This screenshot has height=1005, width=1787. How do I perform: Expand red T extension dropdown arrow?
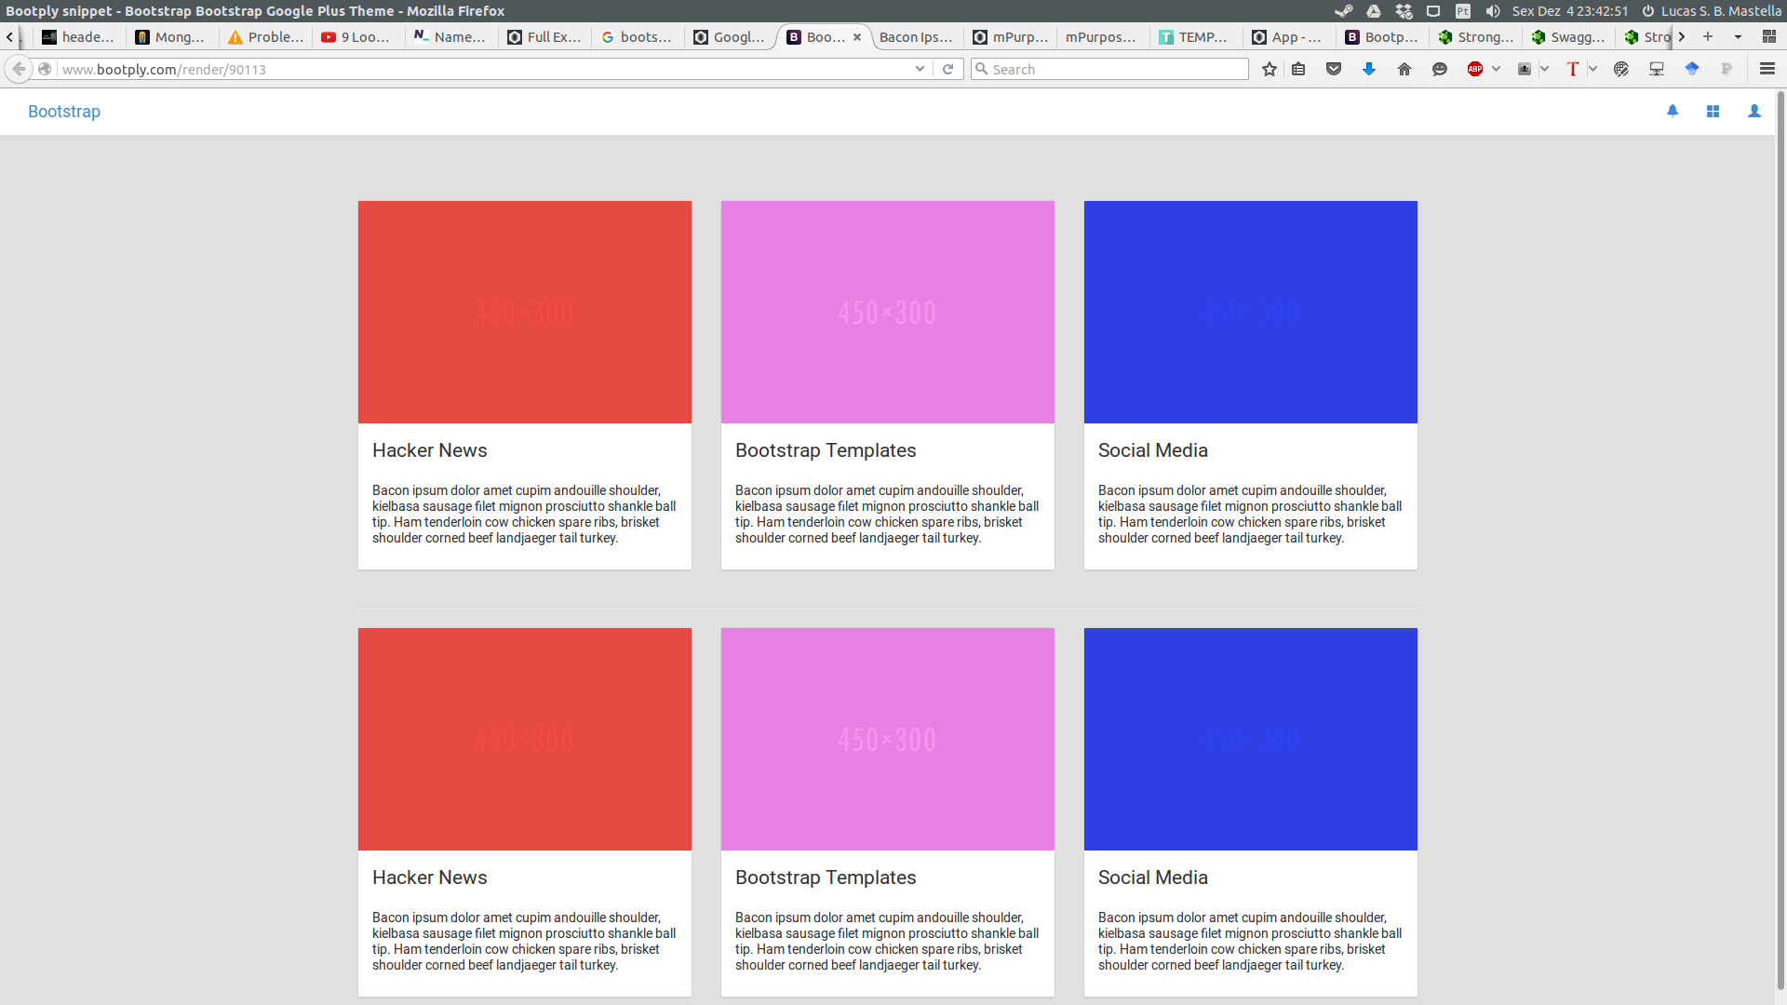tap(1592, 69)
